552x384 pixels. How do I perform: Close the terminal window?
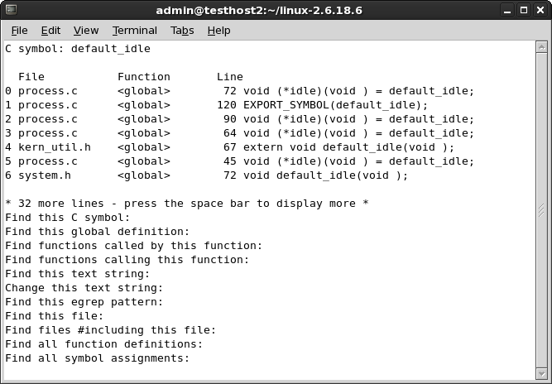(x=539, y=10)
